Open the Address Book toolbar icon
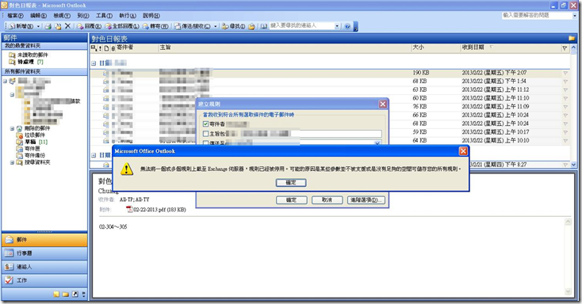The width and height of the screenshot is (582, 304). pyautogui.click(x=263, y=26)
